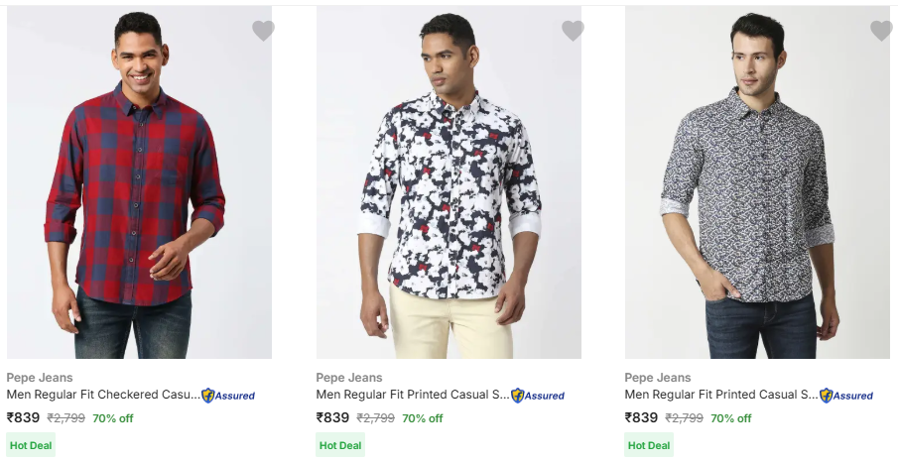Screen dimensions: 898x461
Task: Add grey printed shirt to wishlist
Action: click(881, 31)
